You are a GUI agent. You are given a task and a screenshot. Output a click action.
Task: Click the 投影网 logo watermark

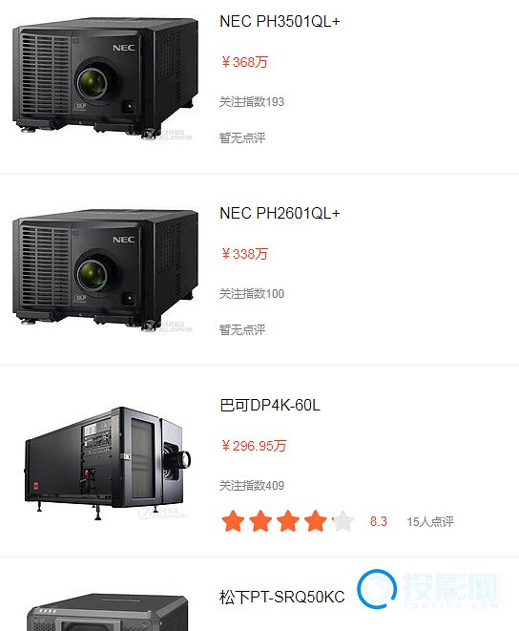point(427,589)
